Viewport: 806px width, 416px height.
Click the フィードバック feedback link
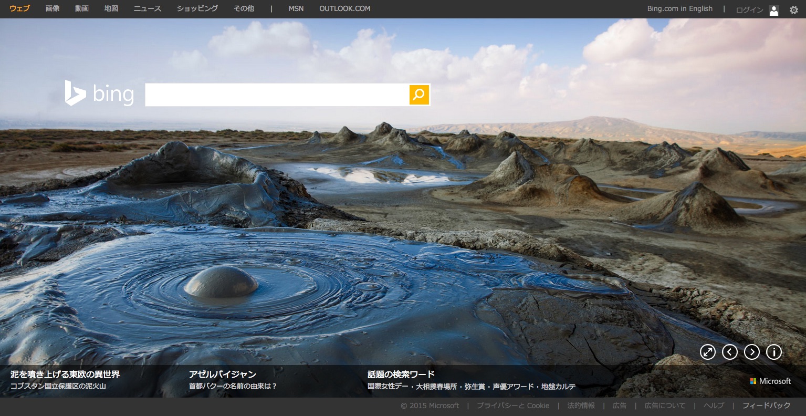(766, 405)
